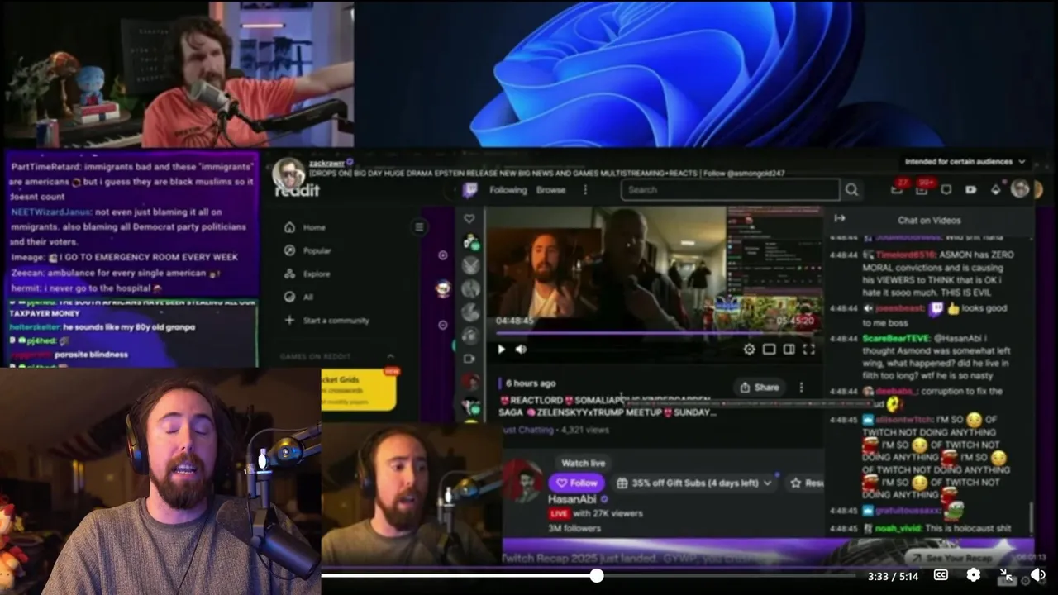Open Twitch more options dots beside Browse
Viewport: 1058px width, 595px height.
pyautogui.click(x=585, y=190)
